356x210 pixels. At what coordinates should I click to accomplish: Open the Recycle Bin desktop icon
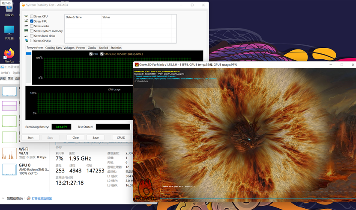[9, 10]
